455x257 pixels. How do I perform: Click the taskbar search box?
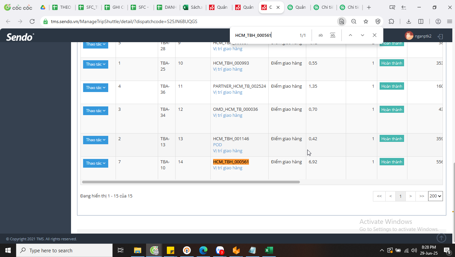pos(64,250)
